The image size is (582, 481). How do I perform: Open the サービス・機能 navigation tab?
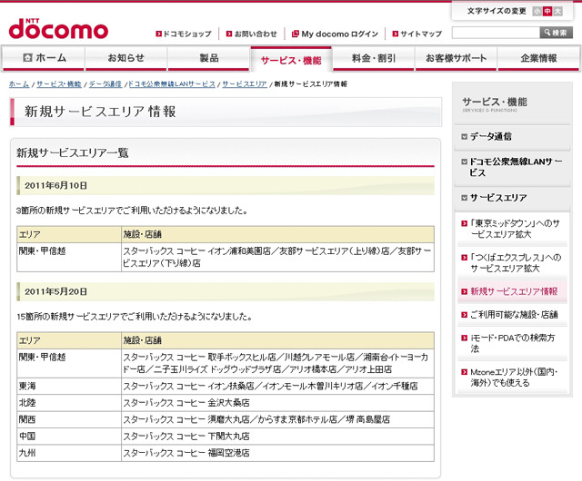(x=291, y=60)
